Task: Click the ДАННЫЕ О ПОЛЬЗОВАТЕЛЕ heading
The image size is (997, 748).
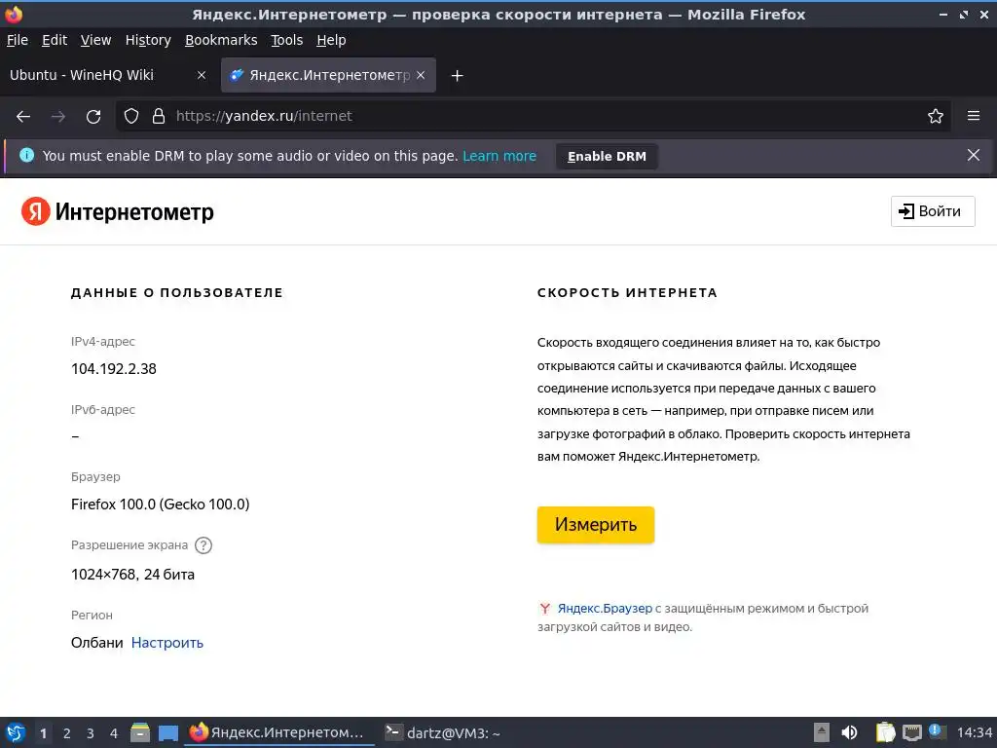Action: click(177, 292)
